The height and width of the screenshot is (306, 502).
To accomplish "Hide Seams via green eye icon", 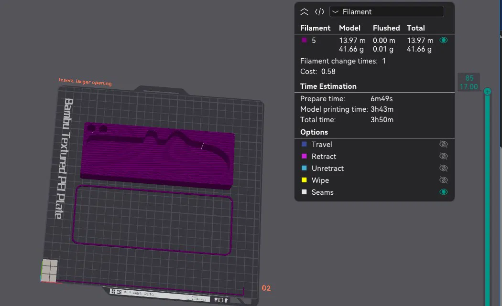I will [x=443, y=192].
